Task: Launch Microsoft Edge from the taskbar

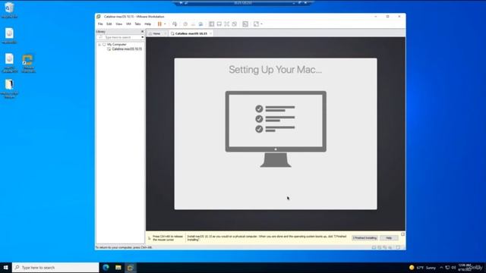Action: pyautogui.click(x=106, y=268)
